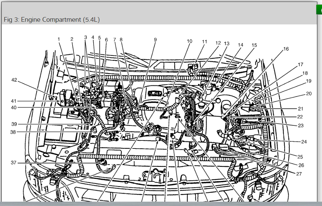
Task: Select callout number 42
Action: click(14, 80)
